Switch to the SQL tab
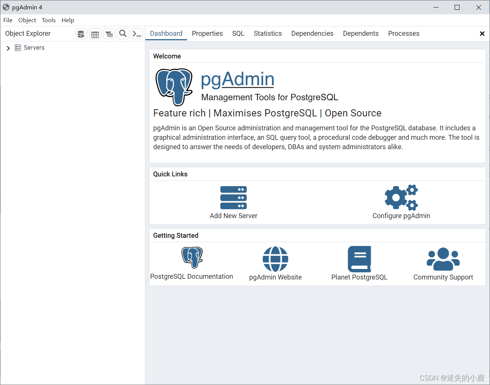 238,34
